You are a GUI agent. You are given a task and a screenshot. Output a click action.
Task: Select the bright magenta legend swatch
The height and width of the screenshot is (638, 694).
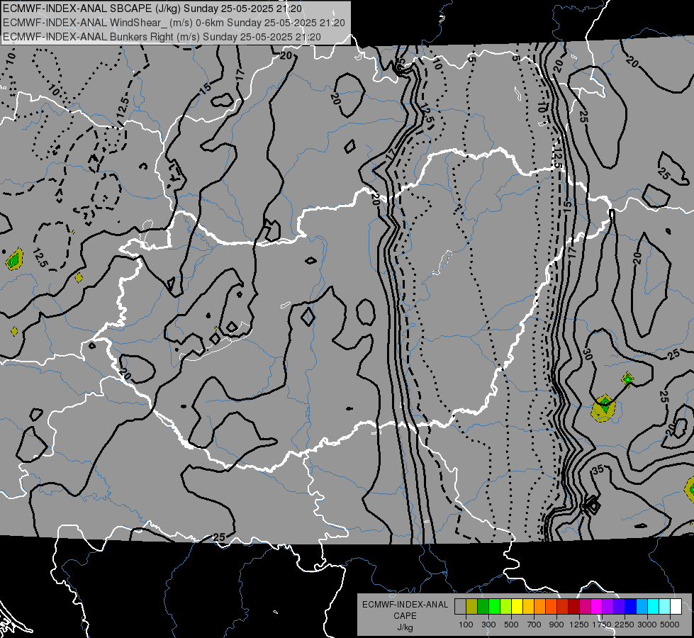click(x=597, y=606)
